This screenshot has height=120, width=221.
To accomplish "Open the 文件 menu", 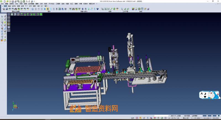I will pyautogui.click(x=2, y=4).
